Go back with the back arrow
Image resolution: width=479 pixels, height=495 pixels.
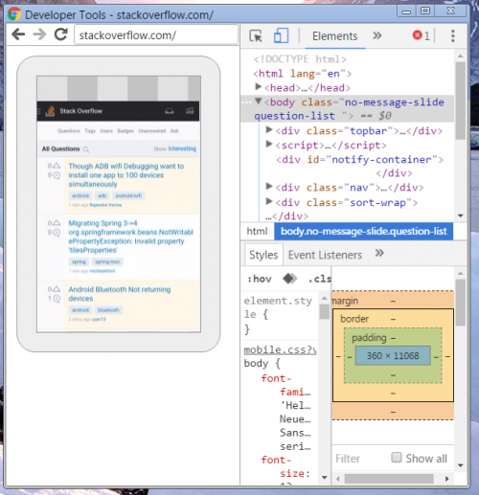[x=18, y=34]
